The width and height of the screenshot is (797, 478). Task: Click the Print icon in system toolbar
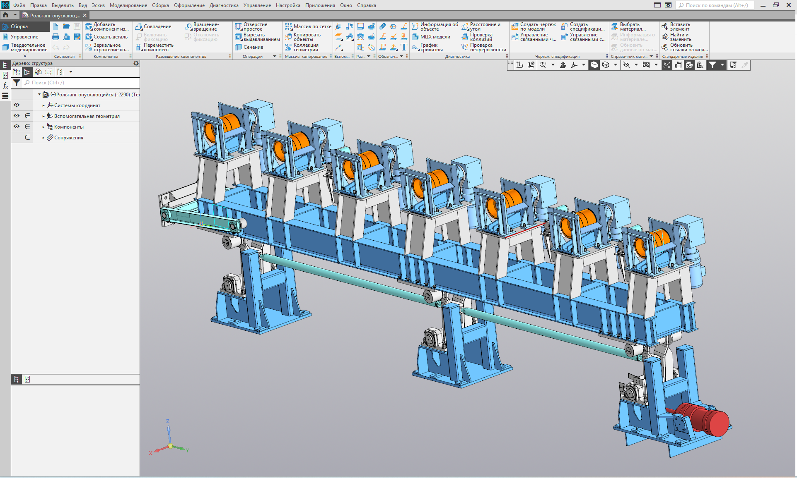tap(56, 37)
